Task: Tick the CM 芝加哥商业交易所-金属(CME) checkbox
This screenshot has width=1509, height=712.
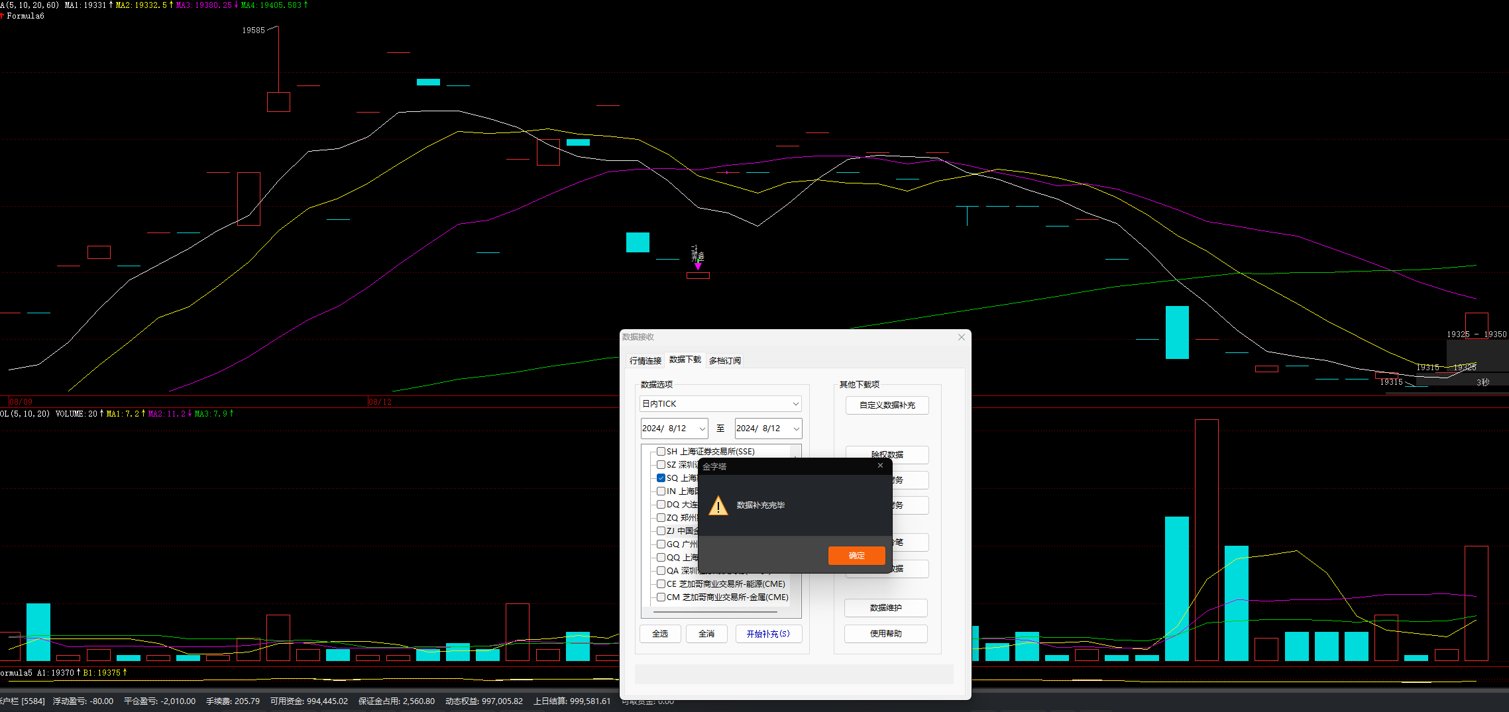Action: (x=661, y=597)
